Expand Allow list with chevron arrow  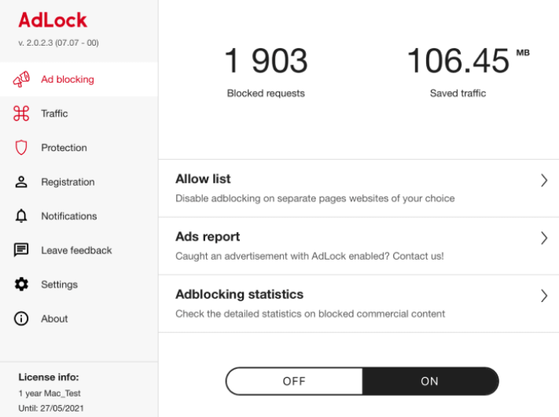tap(543, 180)
